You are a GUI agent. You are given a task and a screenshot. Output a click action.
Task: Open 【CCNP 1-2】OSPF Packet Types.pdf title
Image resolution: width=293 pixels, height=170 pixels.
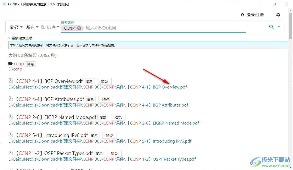point(53,153)
